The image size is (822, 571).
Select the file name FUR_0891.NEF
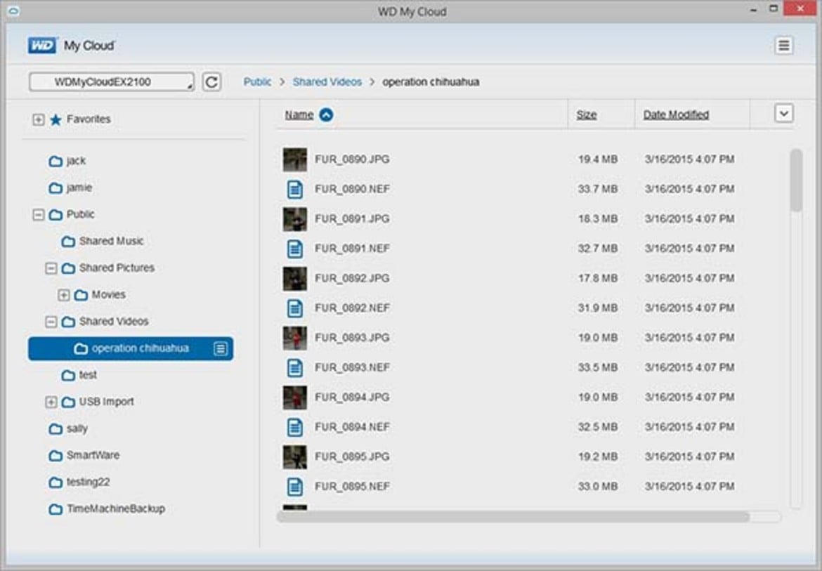[x=352, y=249]
